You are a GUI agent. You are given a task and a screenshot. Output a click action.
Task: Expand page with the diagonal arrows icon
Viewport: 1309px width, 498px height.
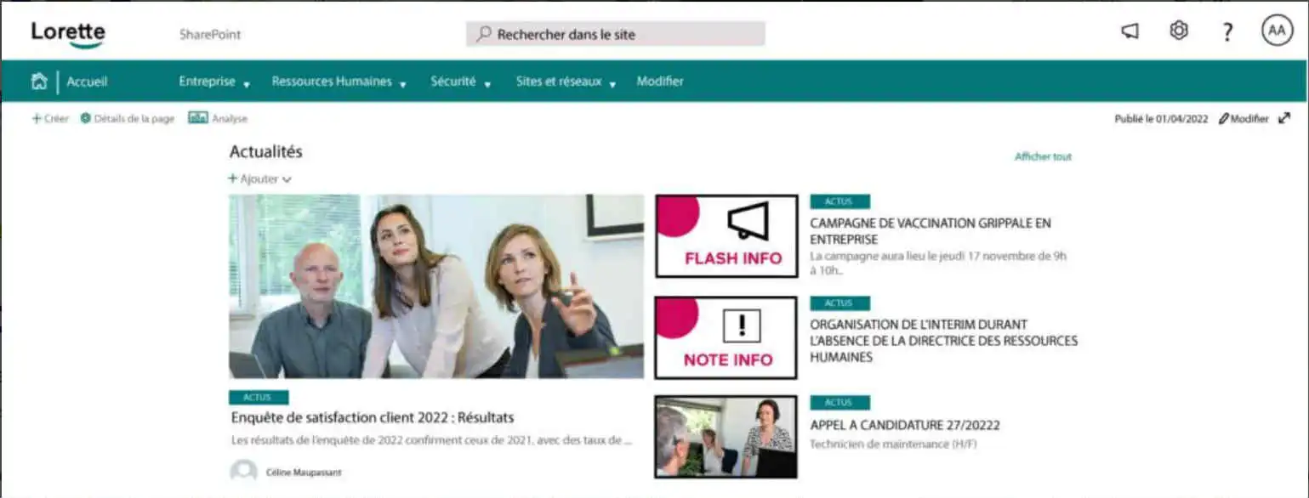click(x=1284, y=119)
